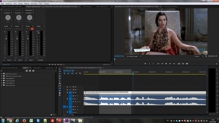219x123 pixels.
Task: Click the Mark Out button in program monitor
Action: (153, 64)
